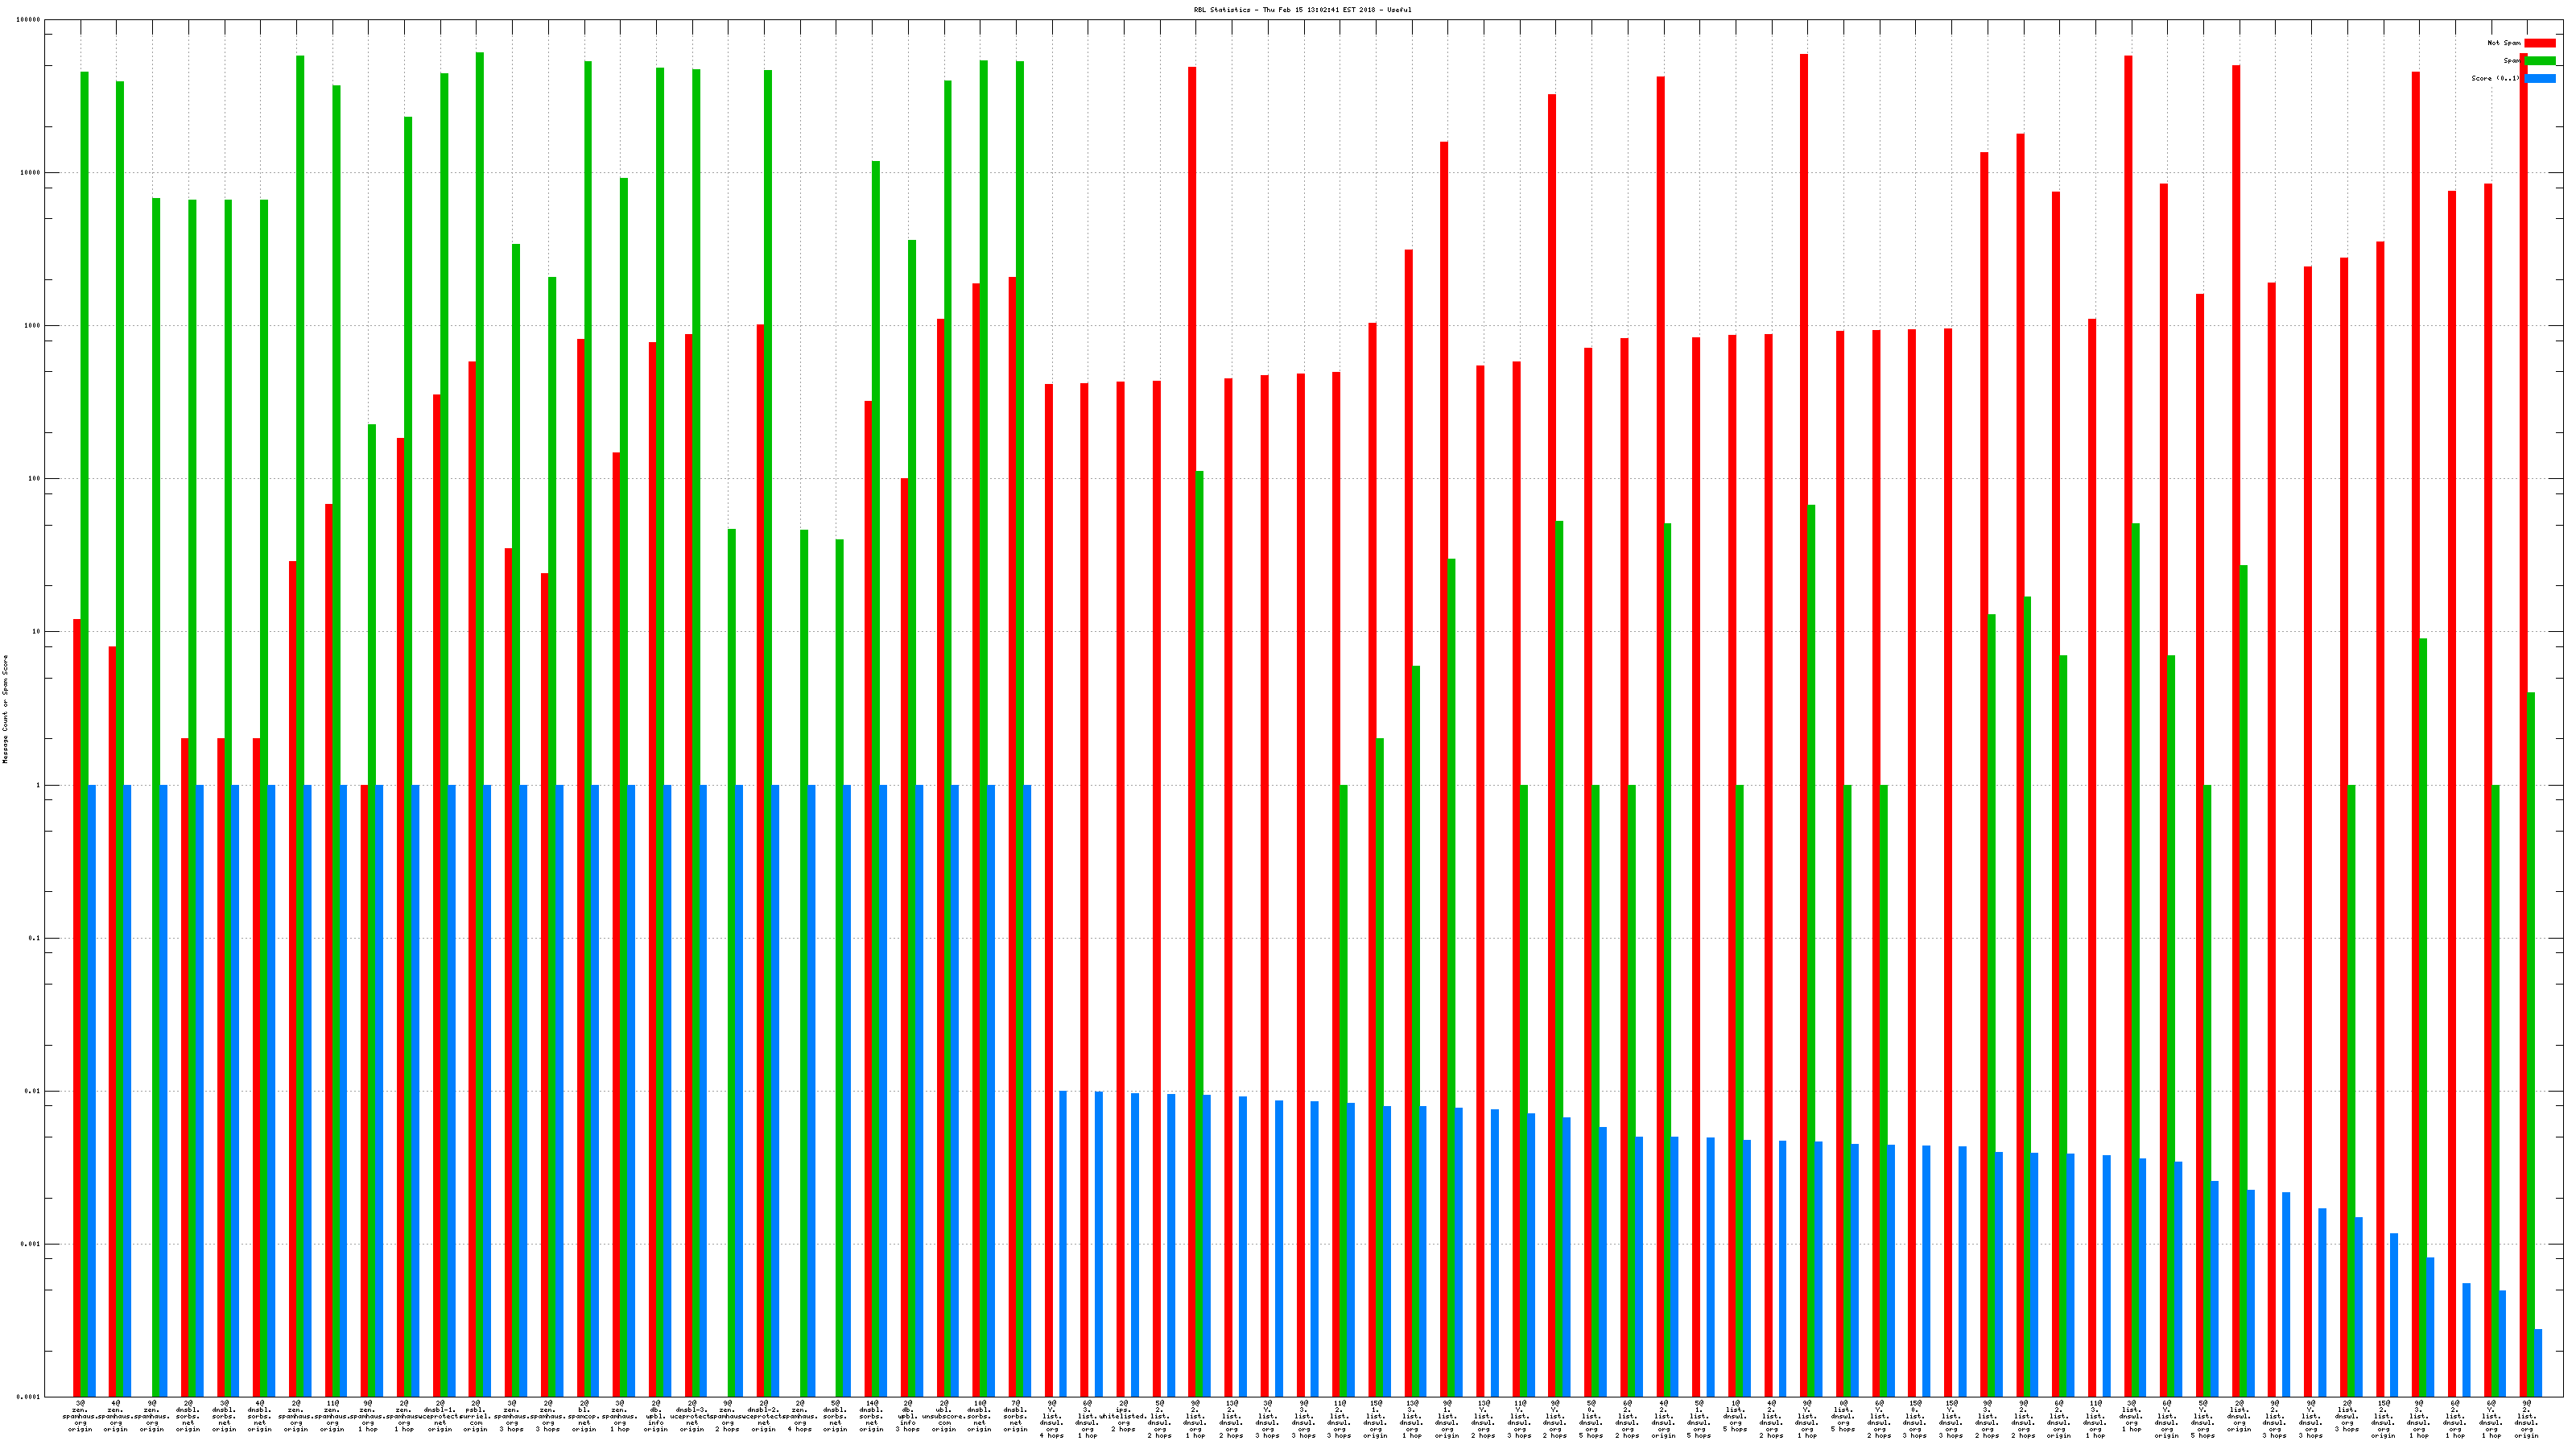Click the psbl.surriel.com origin x-axis label
The height and width of the screenshot is (1449, 2576).
[x=476, y=1416]
